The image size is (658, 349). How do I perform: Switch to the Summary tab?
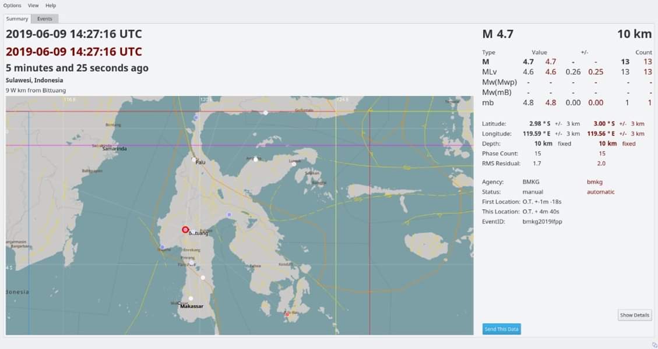17,18
